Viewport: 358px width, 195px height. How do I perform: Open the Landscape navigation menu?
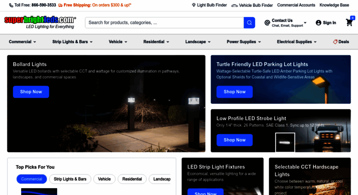198,42
